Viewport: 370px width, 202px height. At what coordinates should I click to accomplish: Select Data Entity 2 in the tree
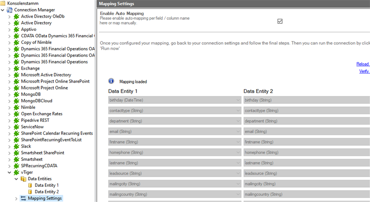tap(47, 191)
